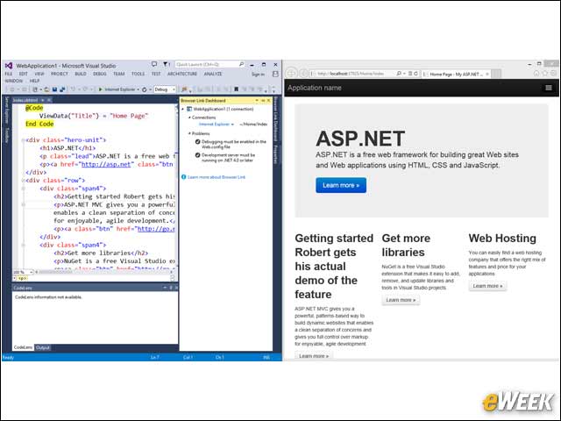Refresh the page in Internet Explorer
The image size is (561, 421).
[415, 74]
